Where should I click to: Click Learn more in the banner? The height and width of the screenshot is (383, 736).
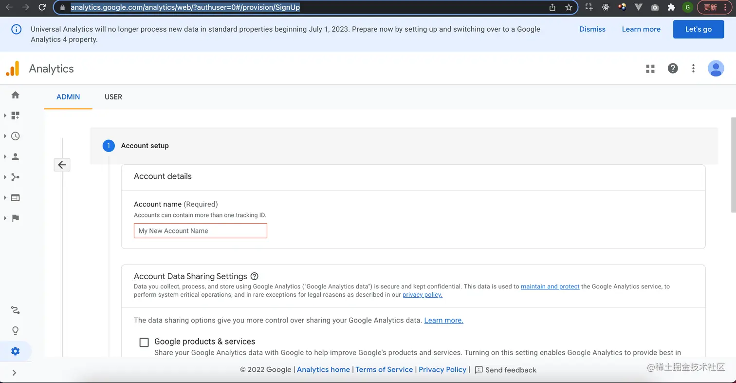click(x=641, y=29)
